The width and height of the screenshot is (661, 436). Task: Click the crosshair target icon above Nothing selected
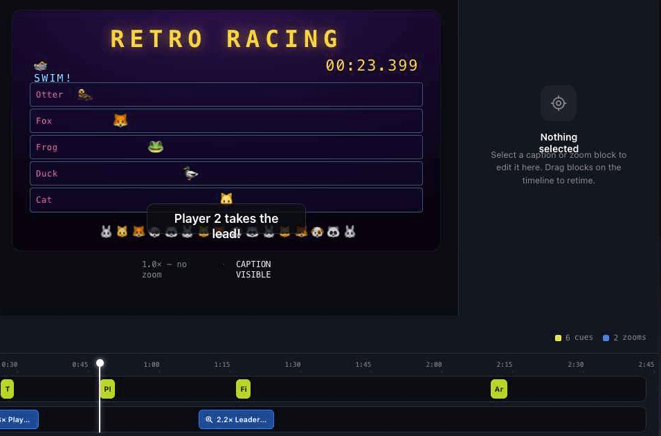point(558,103)
